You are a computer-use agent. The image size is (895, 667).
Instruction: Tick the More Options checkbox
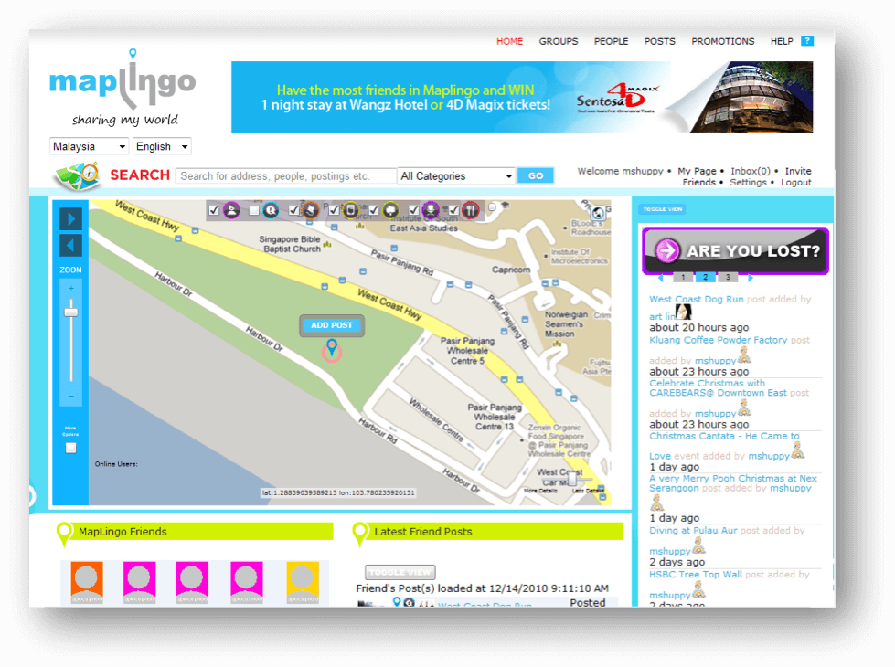click(x=70, y=448)
